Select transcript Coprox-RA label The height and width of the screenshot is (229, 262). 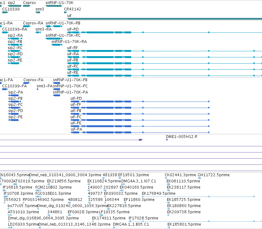coord(33,23)
